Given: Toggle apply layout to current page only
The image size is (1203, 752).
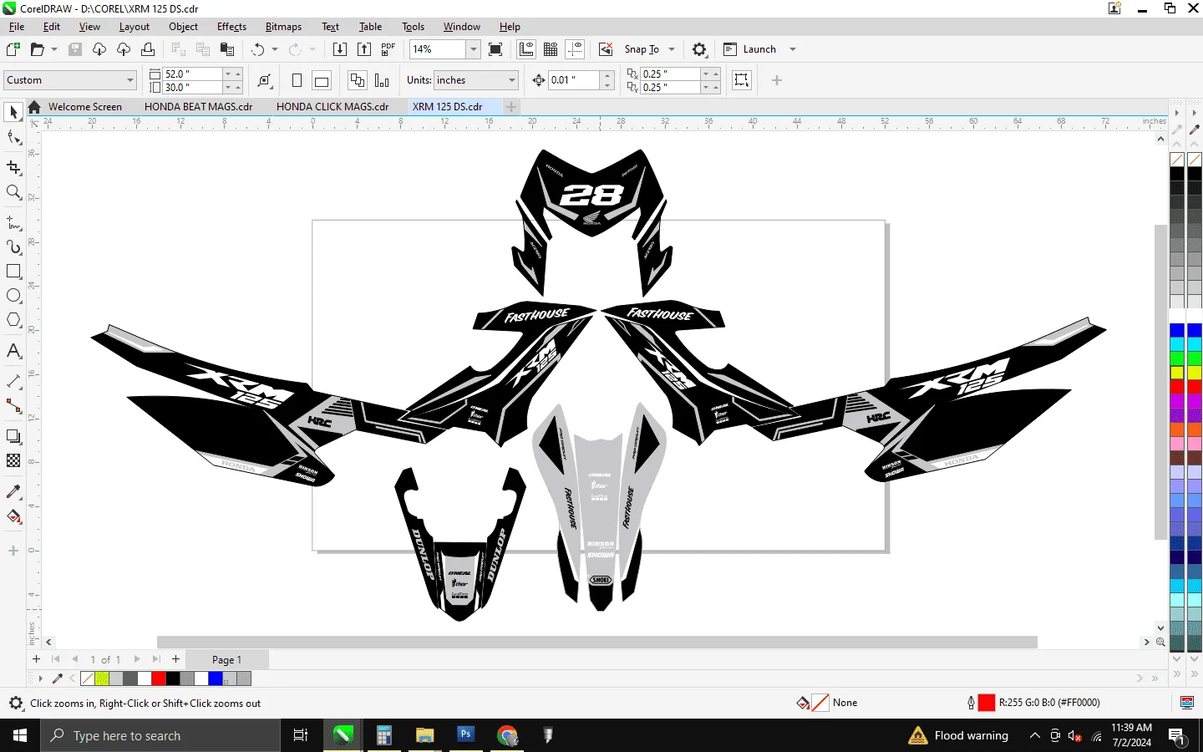Looking at the screenshot, I should [382, 80].
